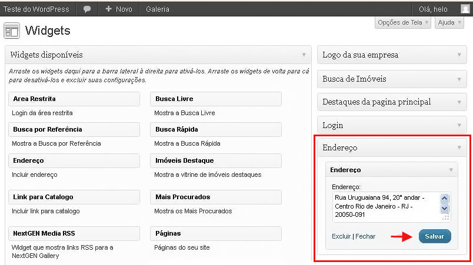This screenshot has height=265, width=473.
Task: Open the Opções de Tela tab
Action: click(403, 22)
